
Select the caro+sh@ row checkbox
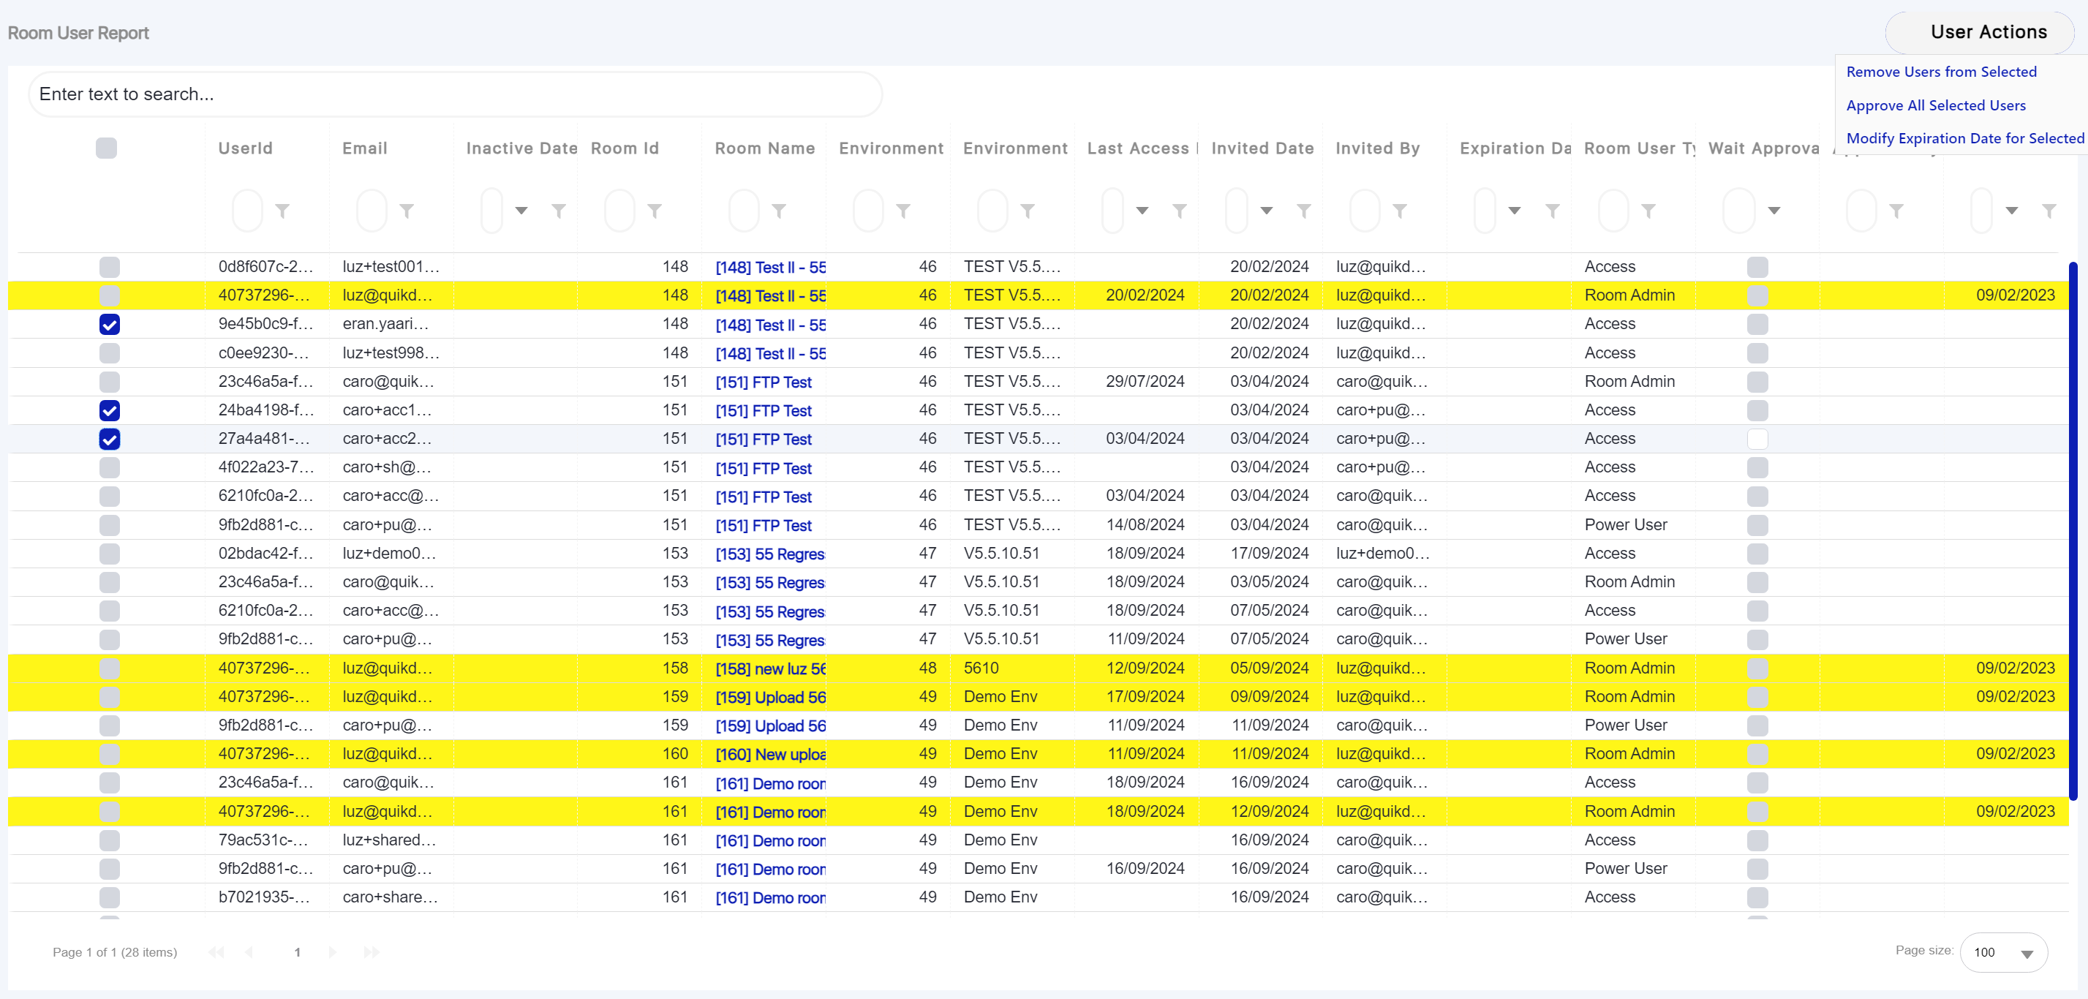(x=110, y=467)
